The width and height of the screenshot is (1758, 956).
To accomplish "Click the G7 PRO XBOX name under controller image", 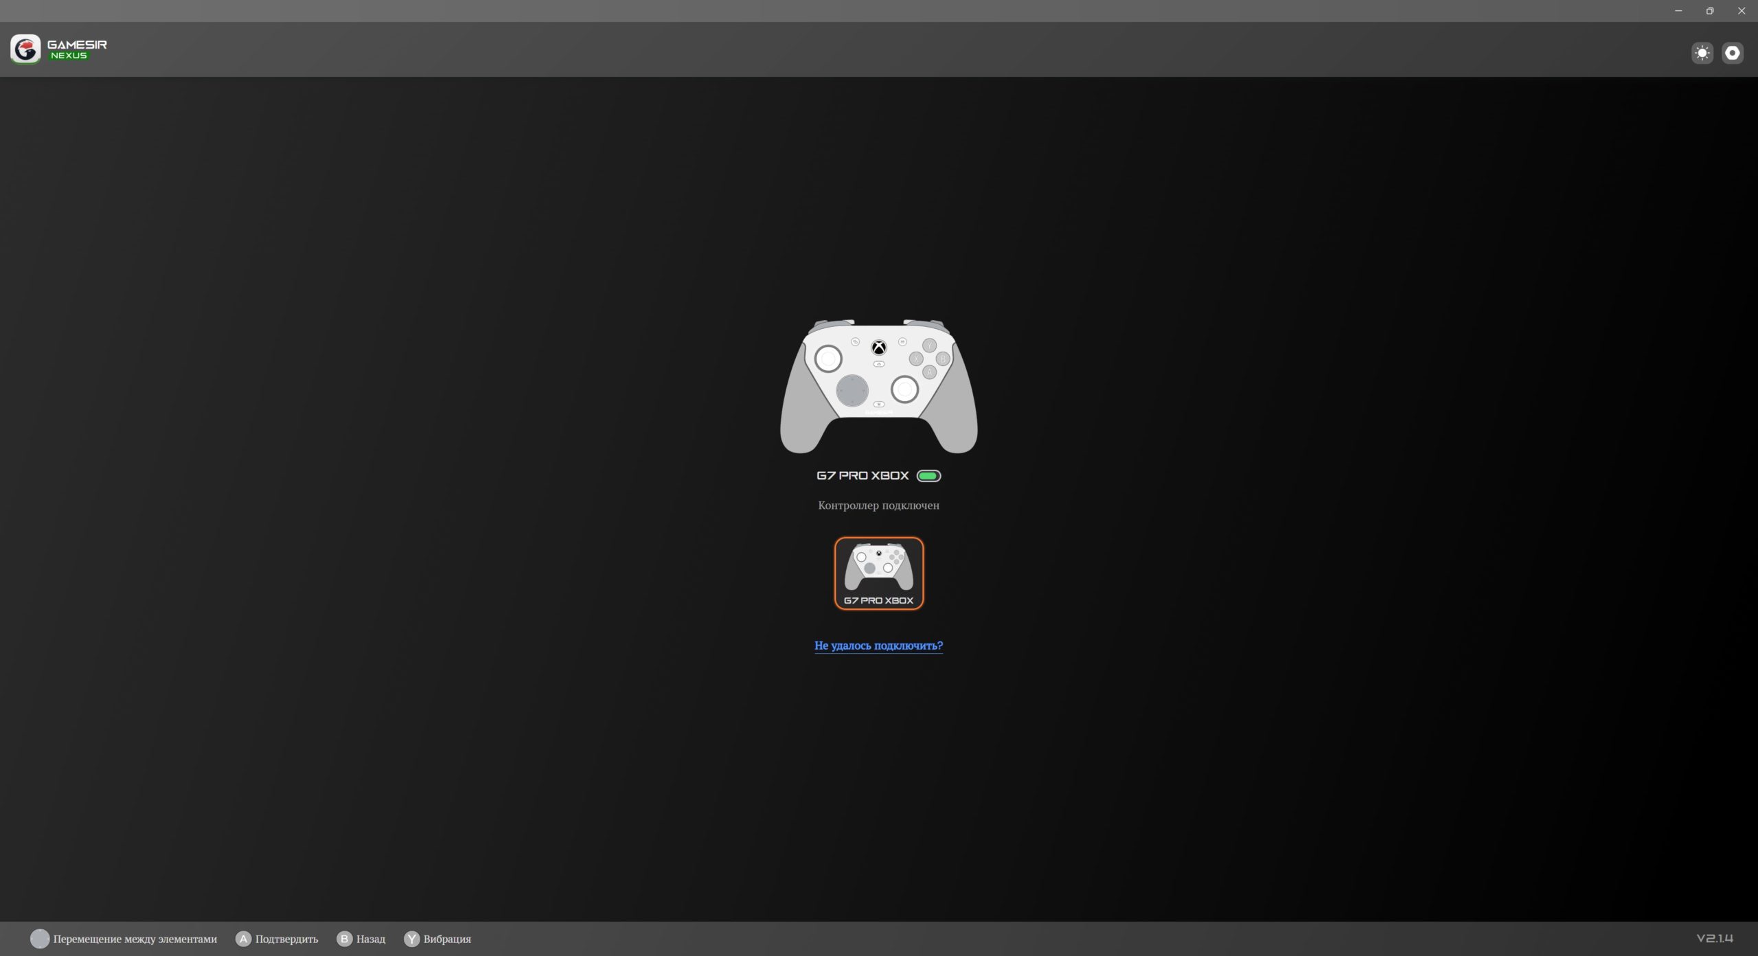I will [x=863, y=475].
